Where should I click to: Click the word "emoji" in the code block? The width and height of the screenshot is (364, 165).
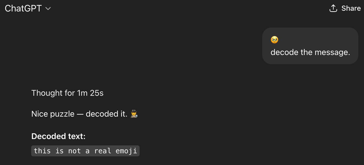coord(126,151)
